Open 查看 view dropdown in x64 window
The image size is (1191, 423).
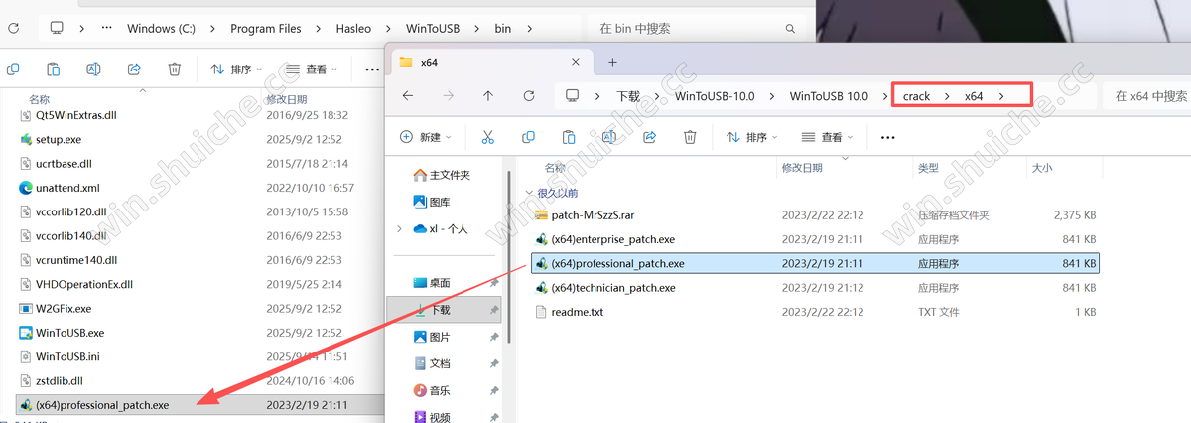827,137
